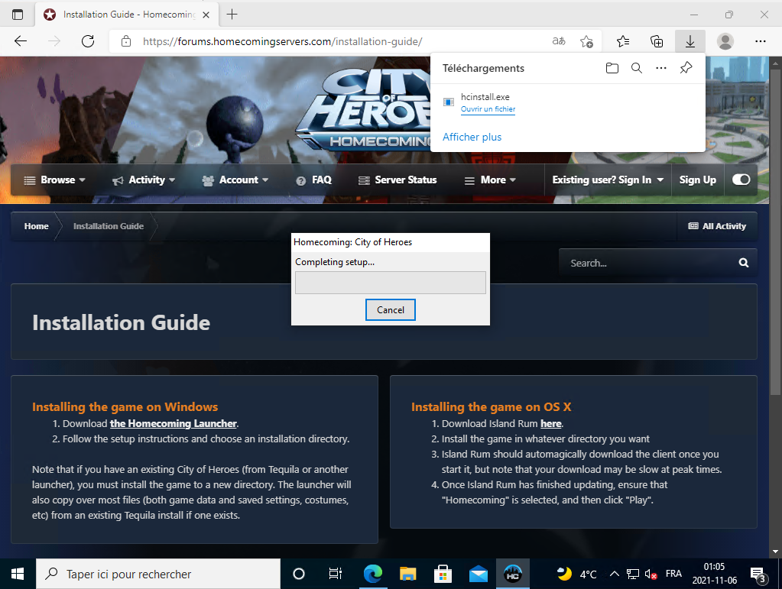Click Afficher plus in downloads

(472, 137)
